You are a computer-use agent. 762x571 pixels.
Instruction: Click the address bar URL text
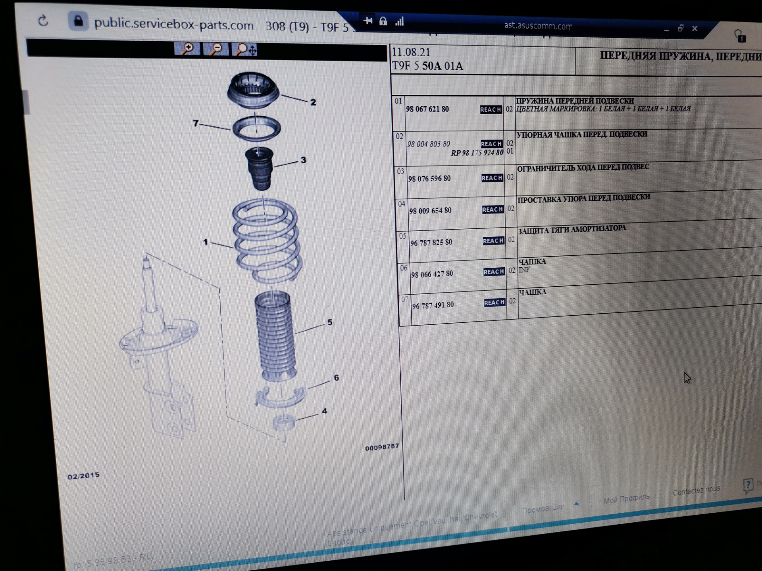coord(173,25)
